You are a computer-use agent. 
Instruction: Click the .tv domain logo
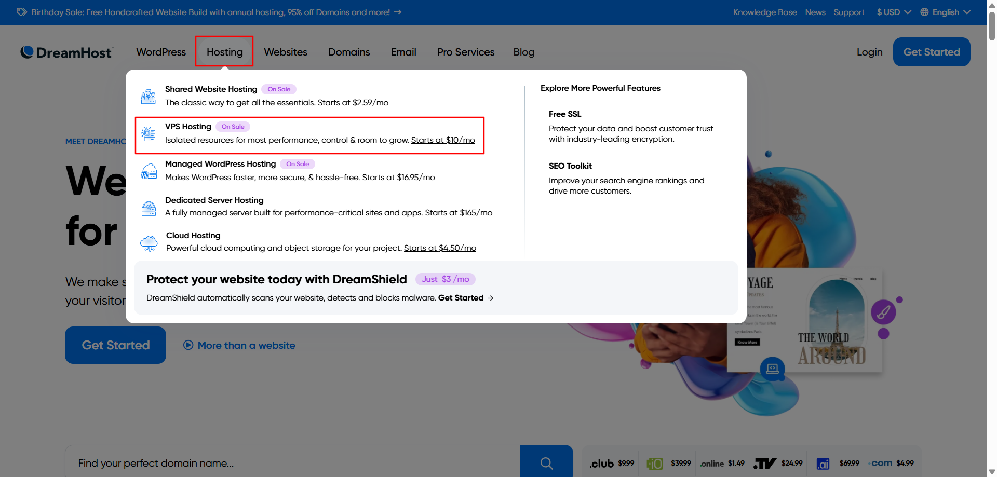click(765, 464)
